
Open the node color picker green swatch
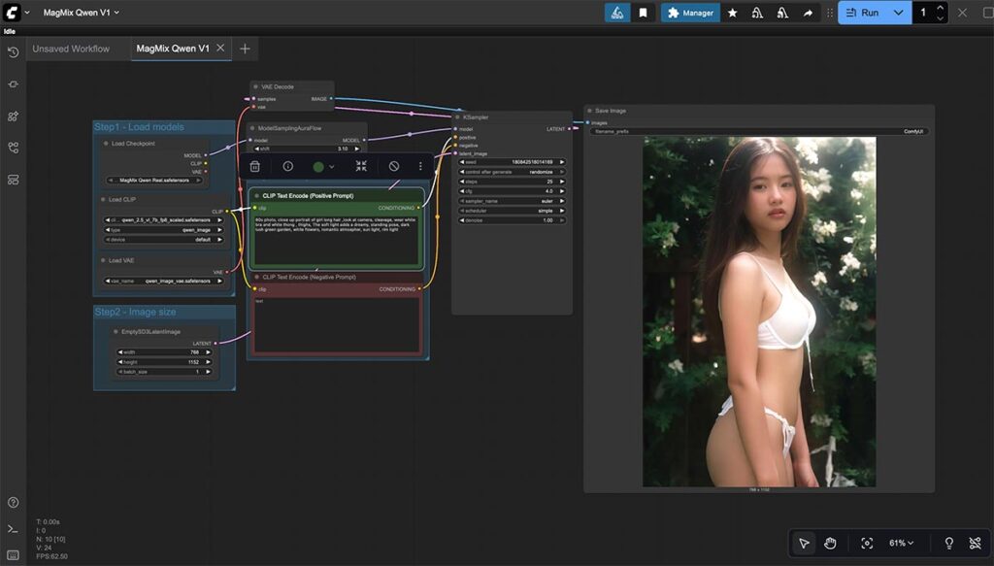click(x=318, y=166)
